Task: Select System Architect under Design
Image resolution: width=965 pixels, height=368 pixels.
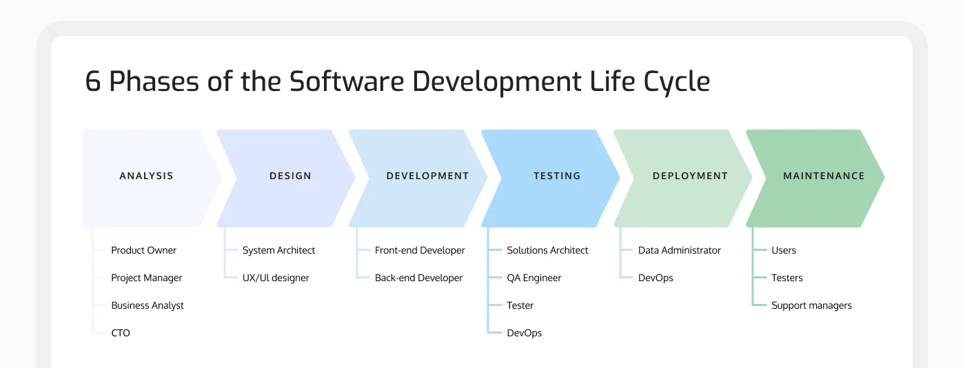Action: [x=278, y=251]
